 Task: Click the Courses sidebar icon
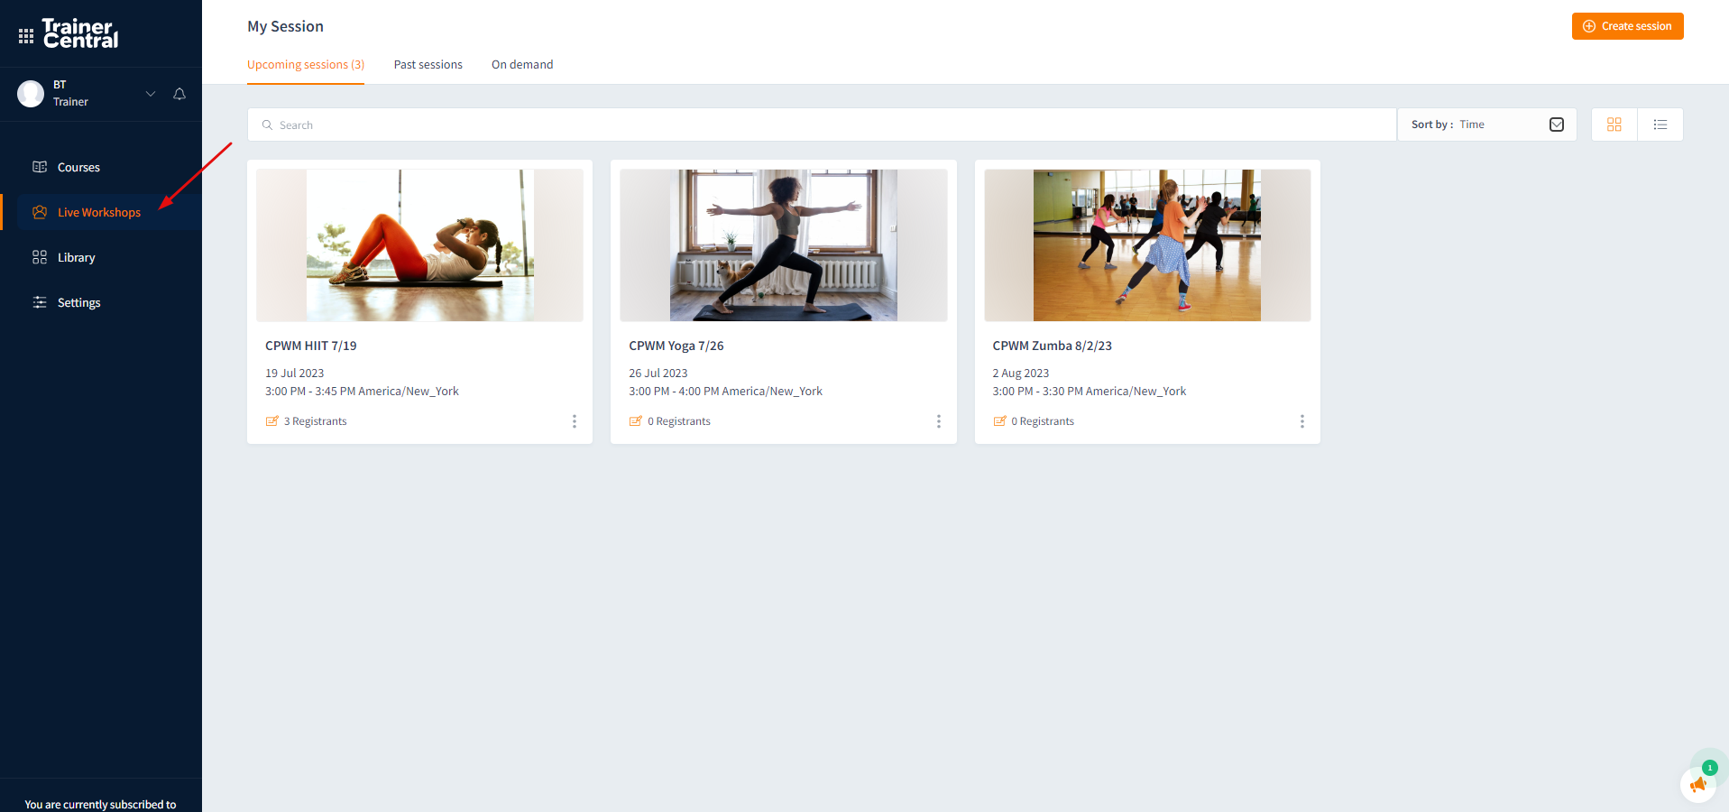coord(40,167)
